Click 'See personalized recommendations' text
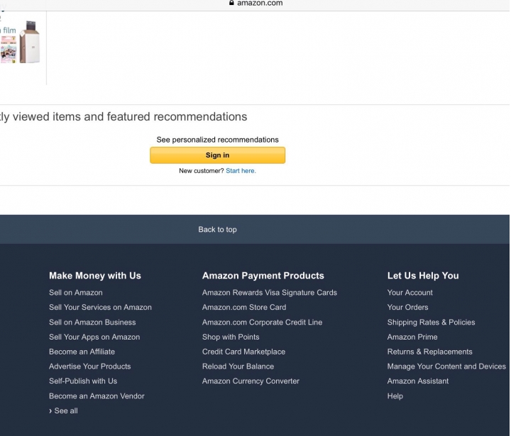This screenshot has height=436, width=511. coord(217,140)
